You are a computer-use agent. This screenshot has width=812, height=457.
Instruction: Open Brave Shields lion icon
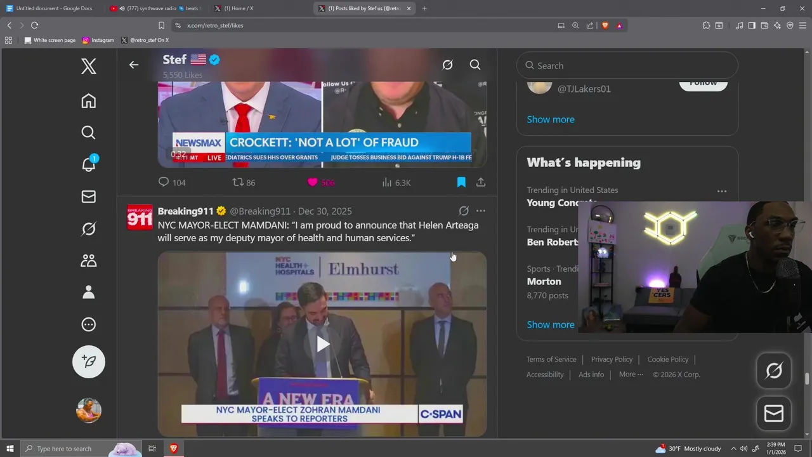(605, 25)
